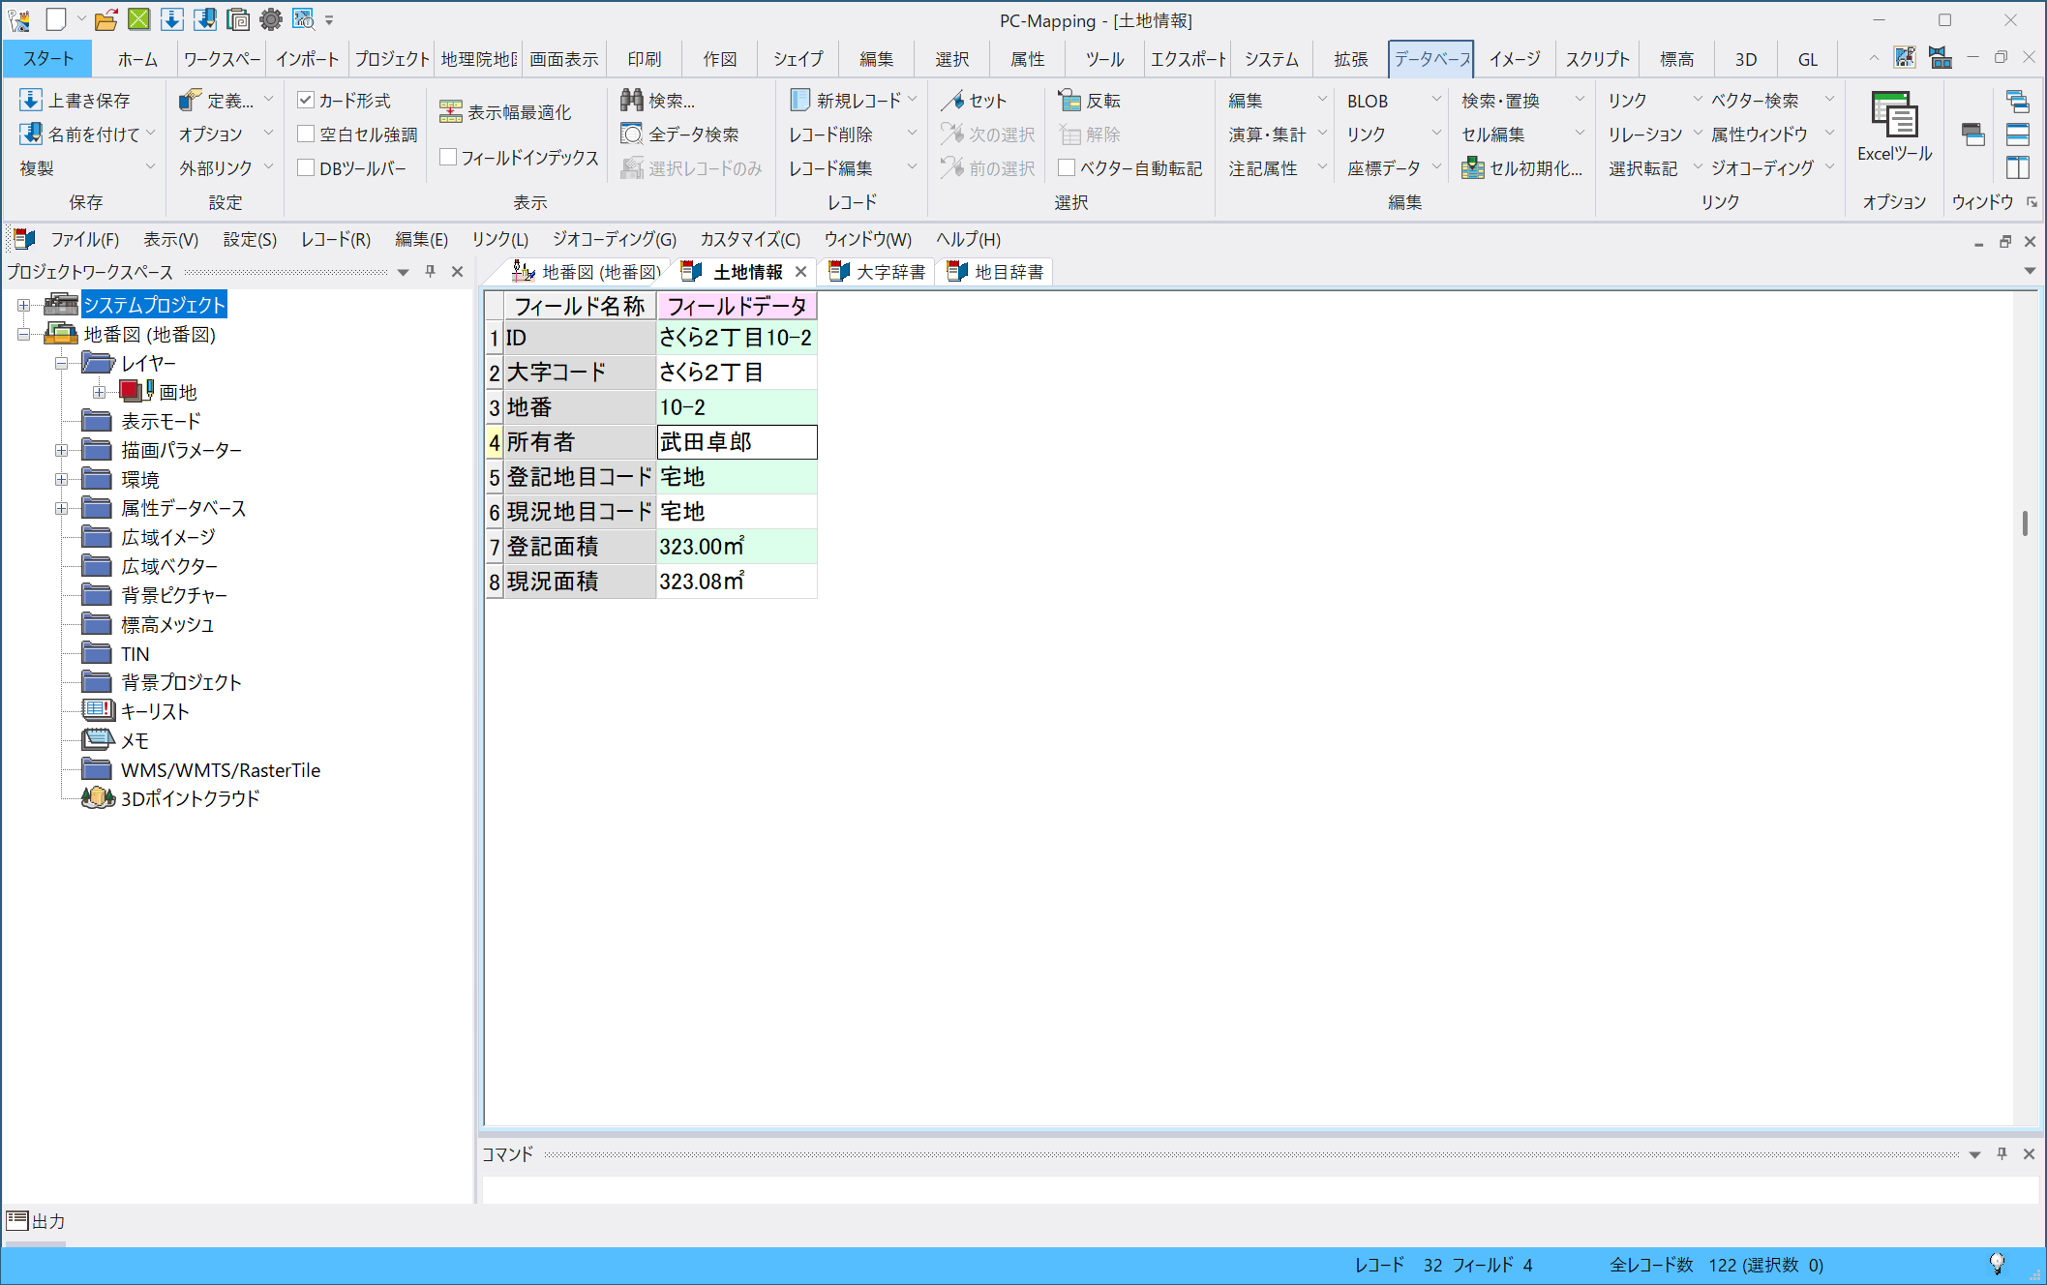Enable ベクター自動転記 checkbox
Image resolution: width=2047 pixels, height=1285 pixels.
(1067, 168)
